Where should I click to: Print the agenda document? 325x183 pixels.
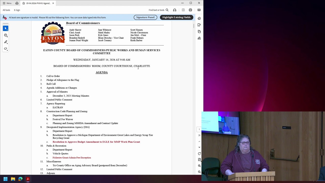[190, 10]
